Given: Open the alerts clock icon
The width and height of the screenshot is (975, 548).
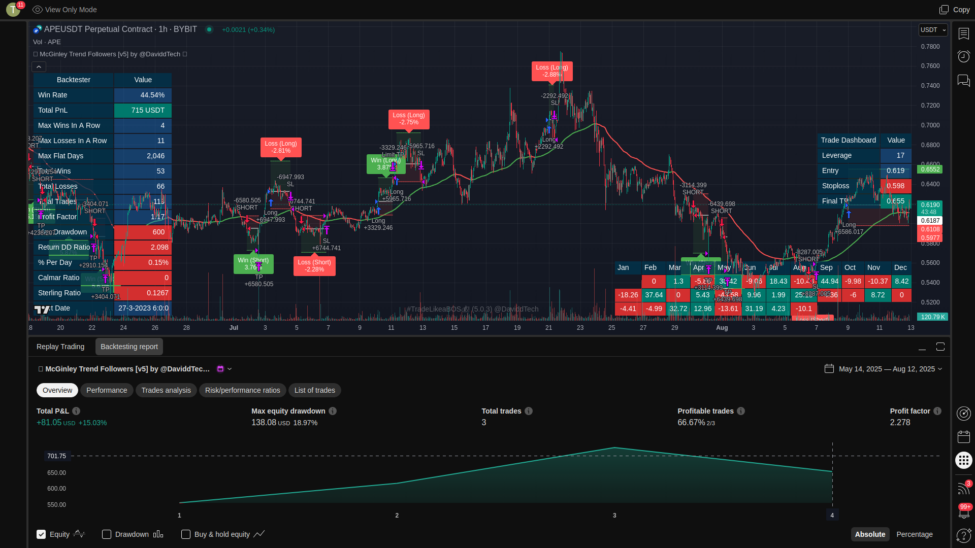Looking at the screenshot, I should tap(963, 56).
